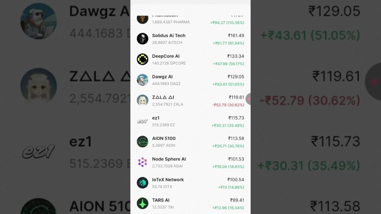The image size is (381, 214).
Task: Select the ₹133.34 DeepCore AI value
Action: click(x=236, y=56)
